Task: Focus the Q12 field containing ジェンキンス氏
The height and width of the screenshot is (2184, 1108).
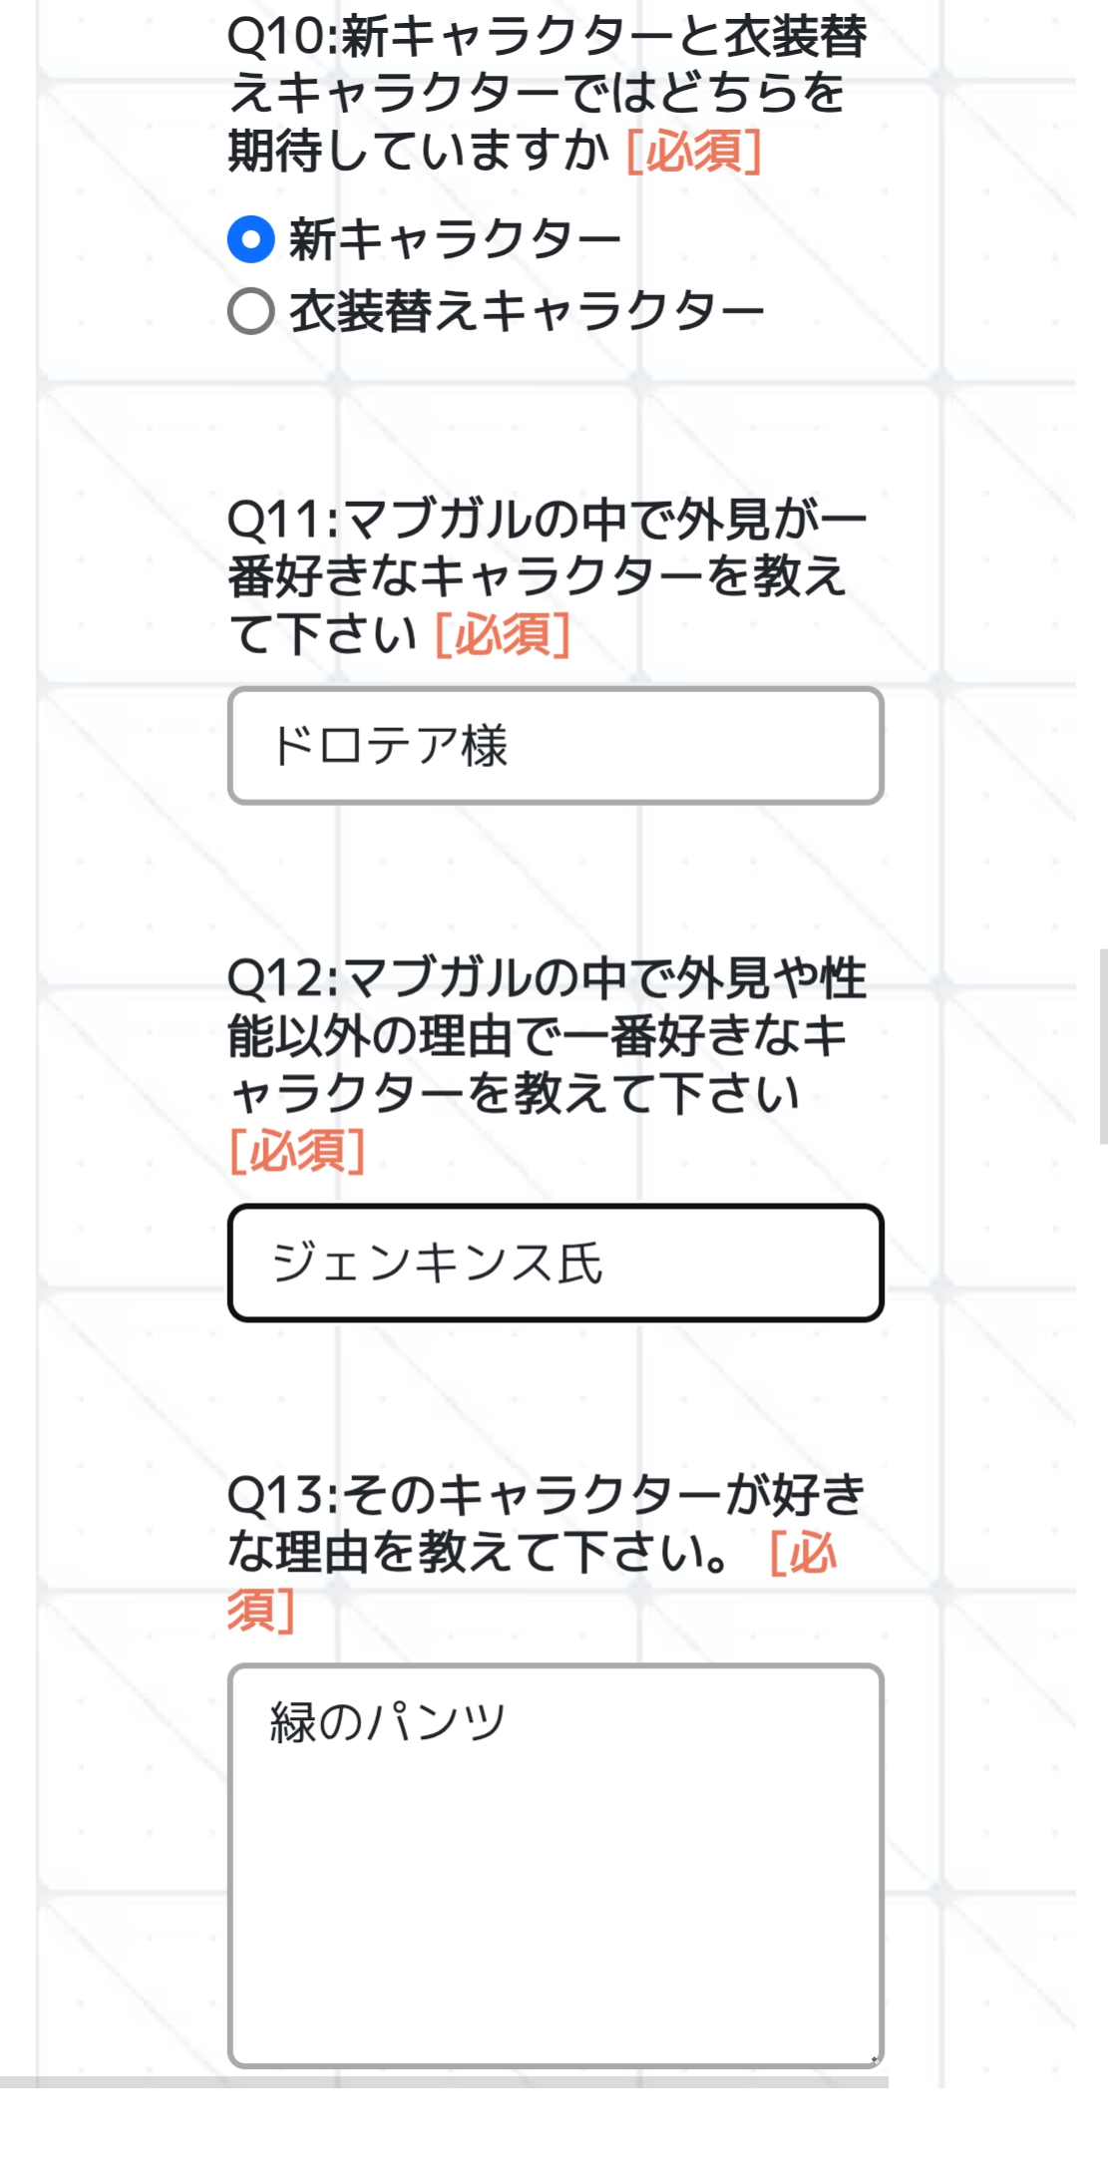Action: pos(555,1263)
